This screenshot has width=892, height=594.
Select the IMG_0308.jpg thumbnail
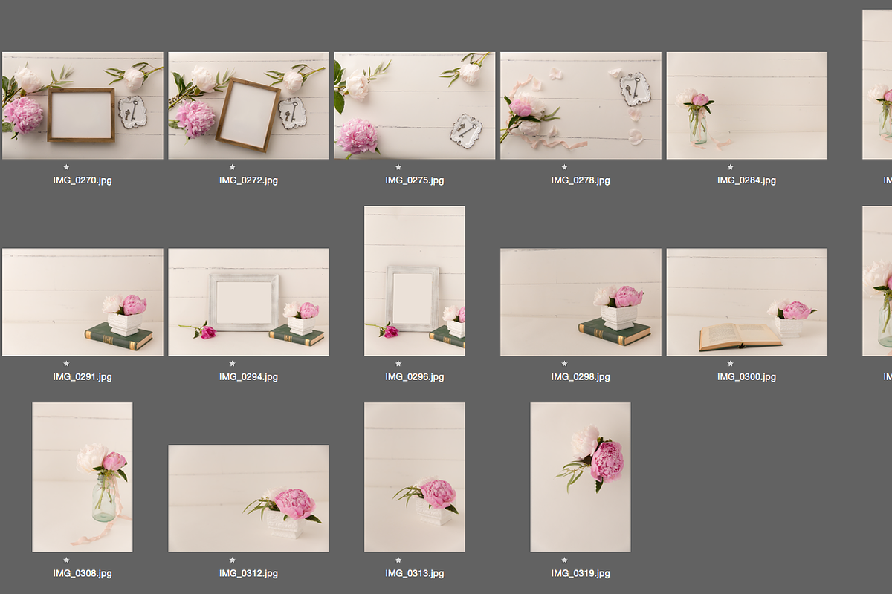tap(83, 477)
